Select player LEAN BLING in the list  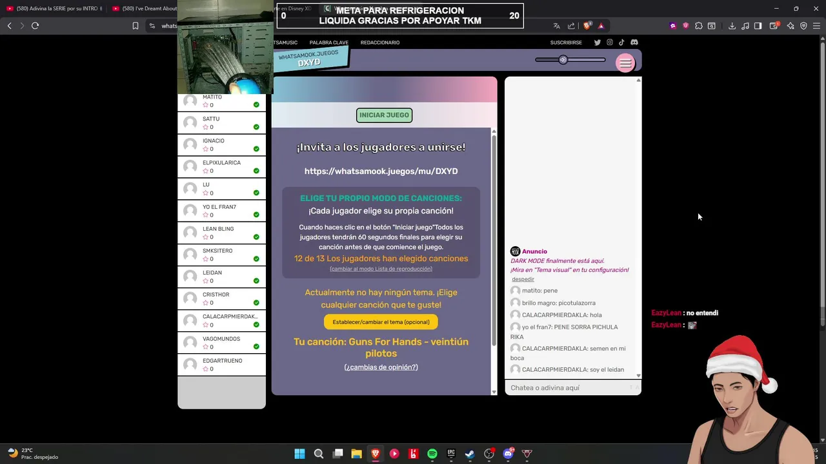221,233
